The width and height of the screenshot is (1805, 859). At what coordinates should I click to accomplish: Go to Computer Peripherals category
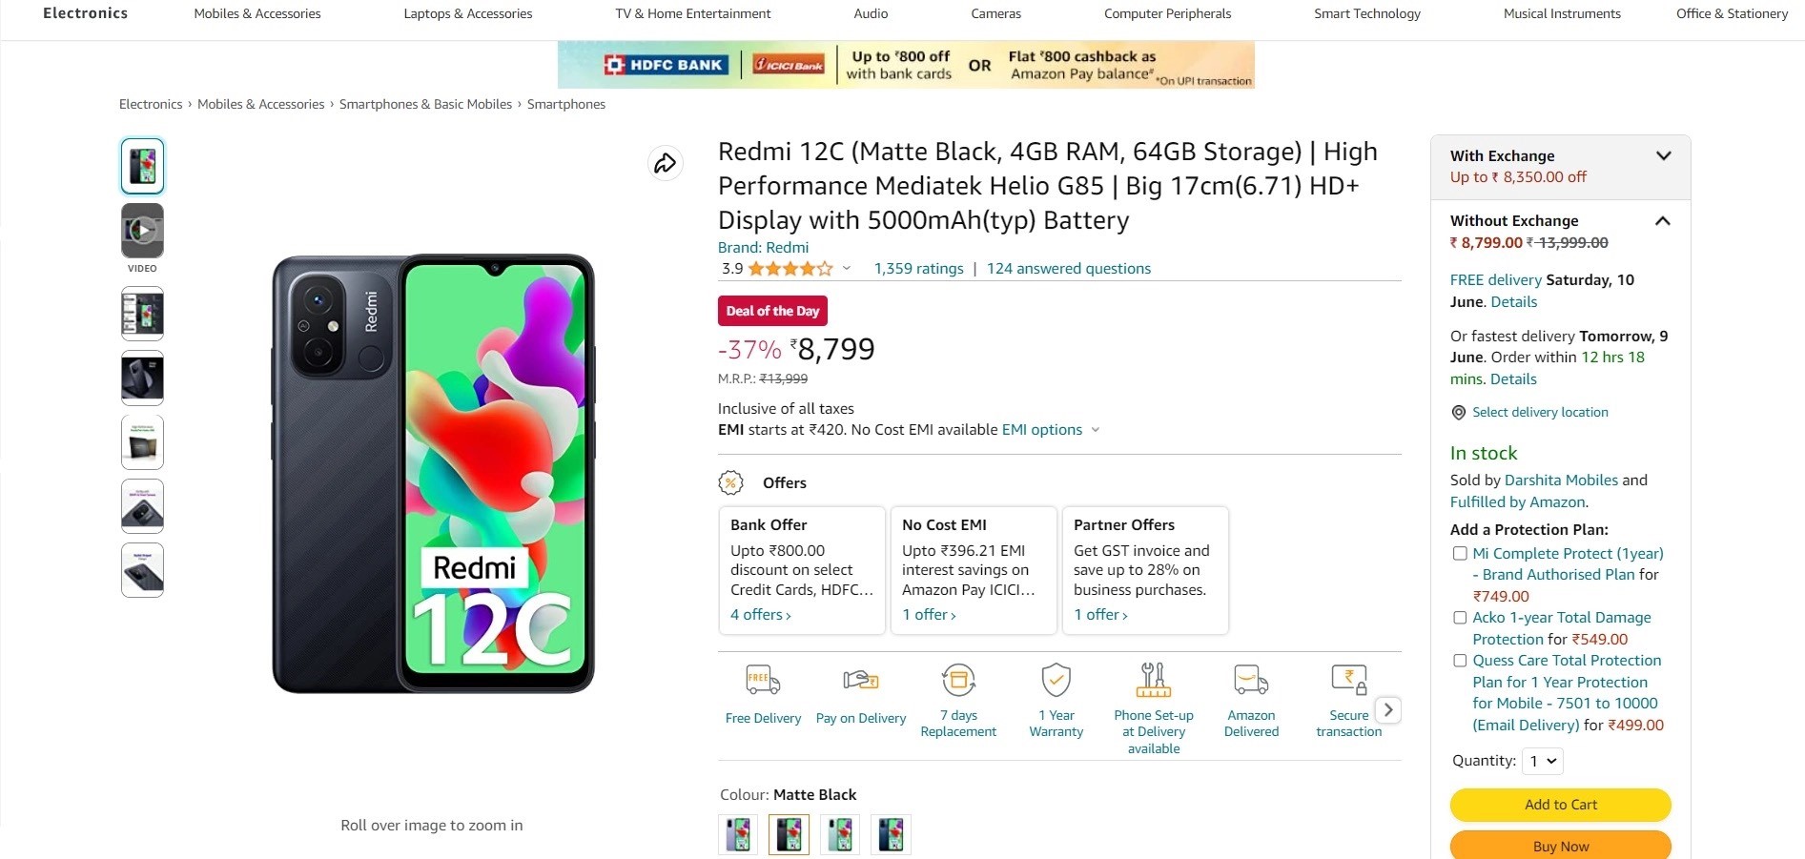tap(1167, 14)
